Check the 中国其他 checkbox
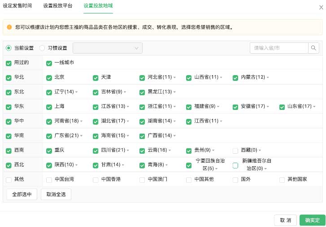 pos(189,180)
